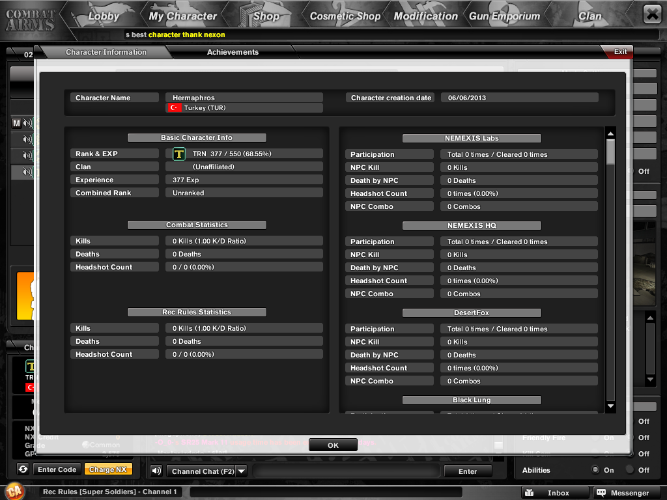This screenshot has height=500, width=667.
Task: Go to the Lobby menu
Action: point(104,16)
